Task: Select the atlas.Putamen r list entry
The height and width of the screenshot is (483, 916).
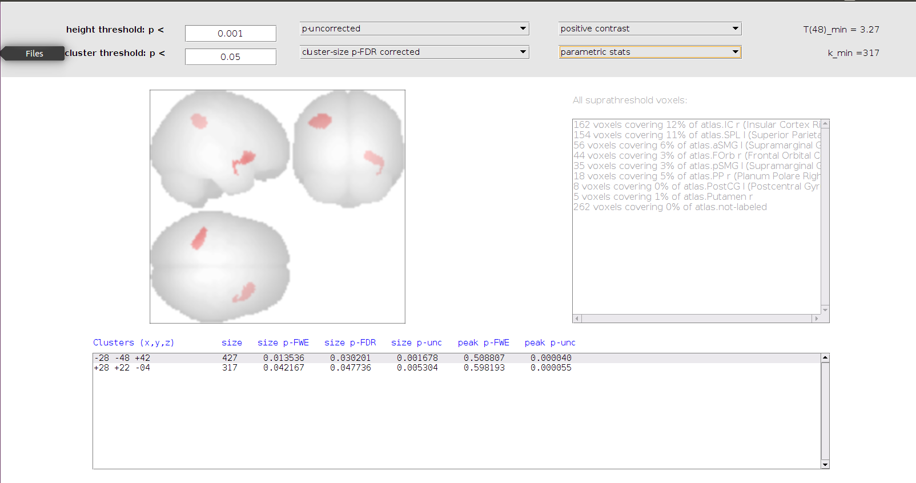Action: coord(662,196)
